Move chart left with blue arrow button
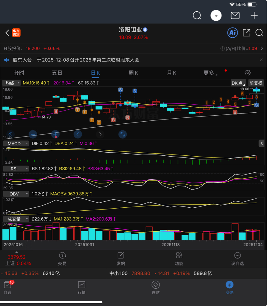The height and width of the screenshot is (306, 267). 78,134
